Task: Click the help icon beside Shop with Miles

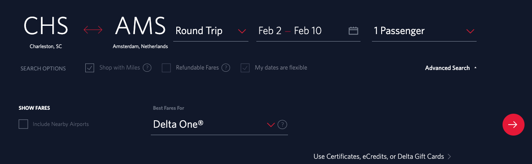Action: (x=147, y=68)
